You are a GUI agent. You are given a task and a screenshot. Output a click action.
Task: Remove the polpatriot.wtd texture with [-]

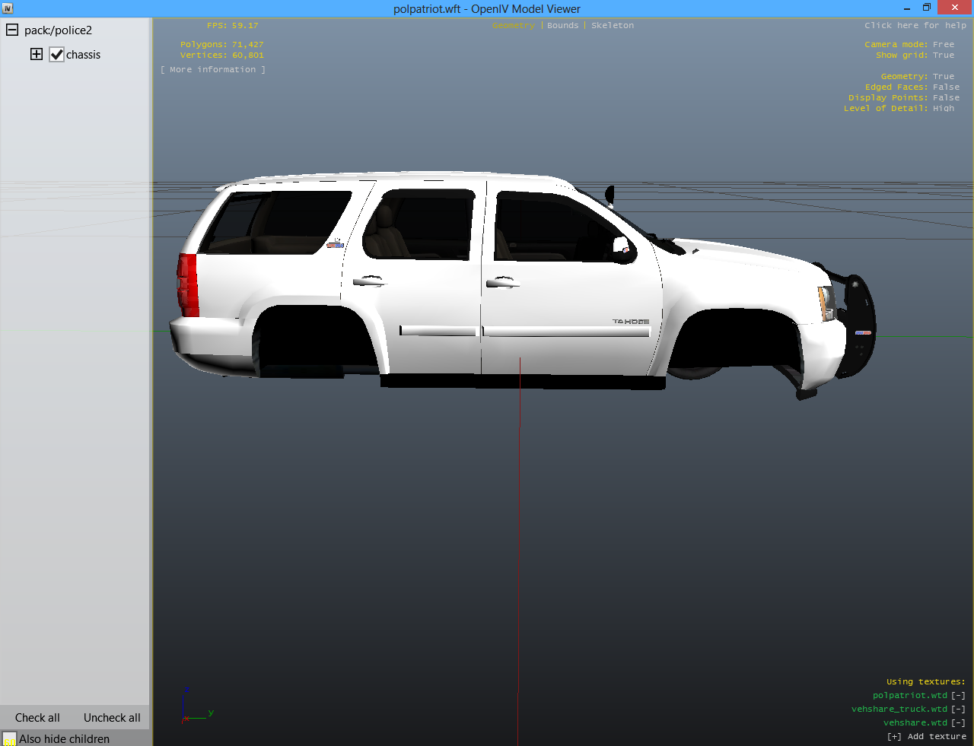958,696
